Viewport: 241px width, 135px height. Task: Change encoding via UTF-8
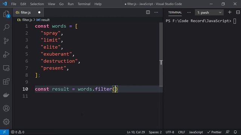point(170,132)
